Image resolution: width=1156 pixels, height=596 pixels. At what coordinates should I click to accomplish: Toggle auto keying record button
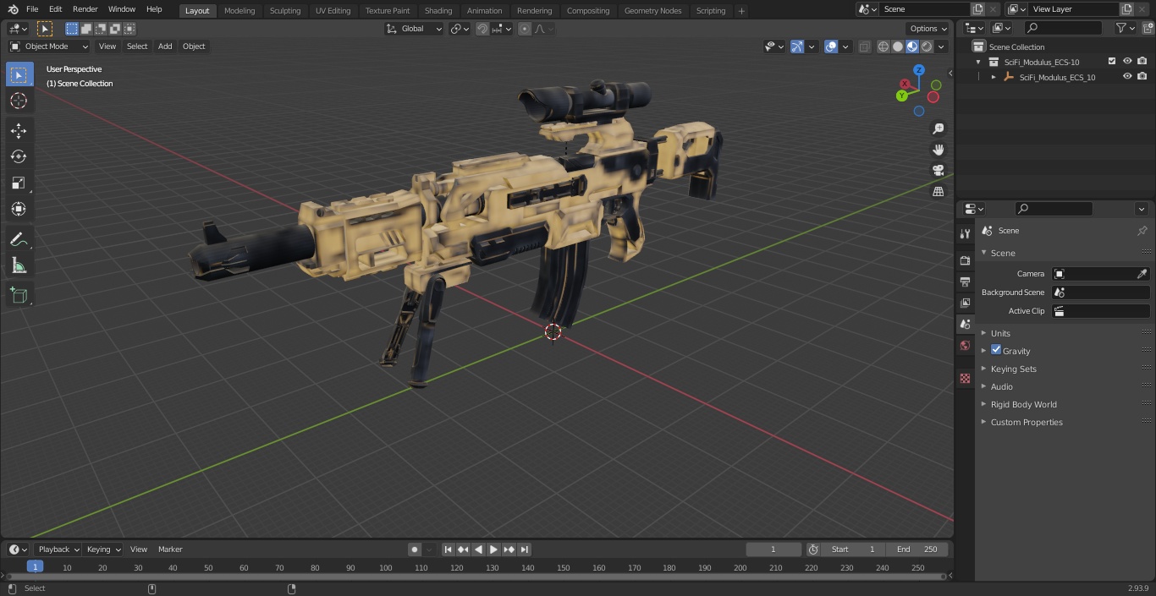415,550
